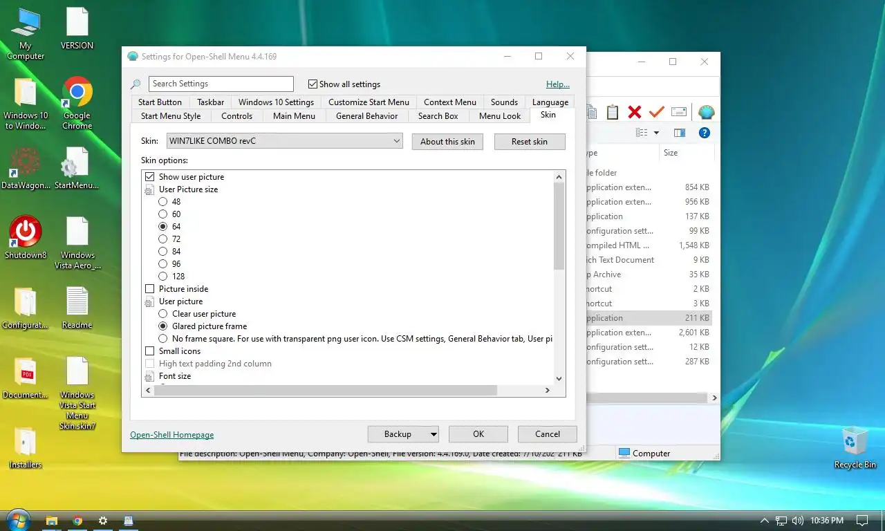The height and width of the screenshot is (531, 885).
Task: Show hidden tray icons chevron
Action: (764, 521)
